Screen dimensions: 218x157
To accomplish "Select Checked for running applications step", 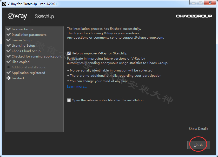I will 37,56.
